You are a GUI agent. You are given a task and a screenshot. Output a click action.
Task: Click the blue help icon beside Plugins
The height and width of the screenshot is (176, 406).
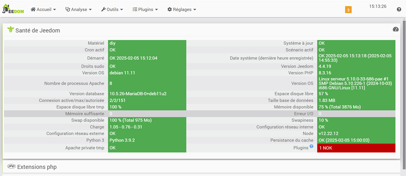click(311, 146)
